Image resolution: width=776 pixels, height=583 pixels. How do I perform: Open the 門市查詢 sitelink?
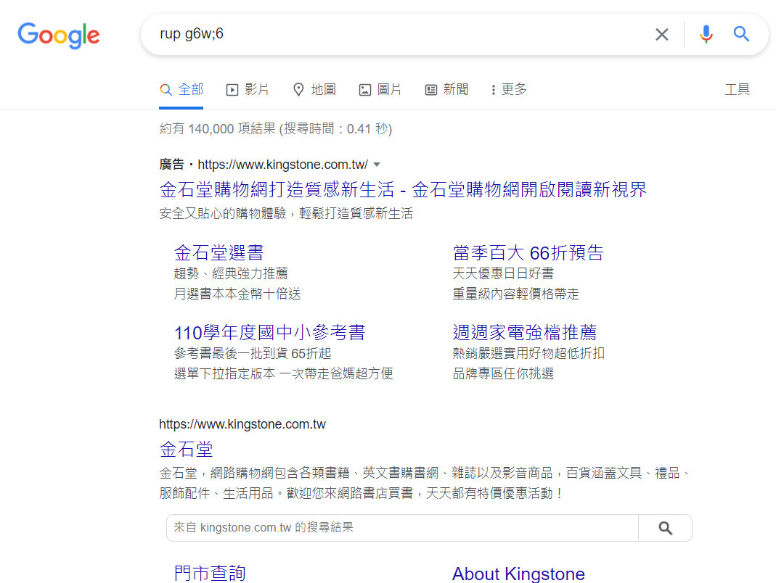tap(210, 574)
